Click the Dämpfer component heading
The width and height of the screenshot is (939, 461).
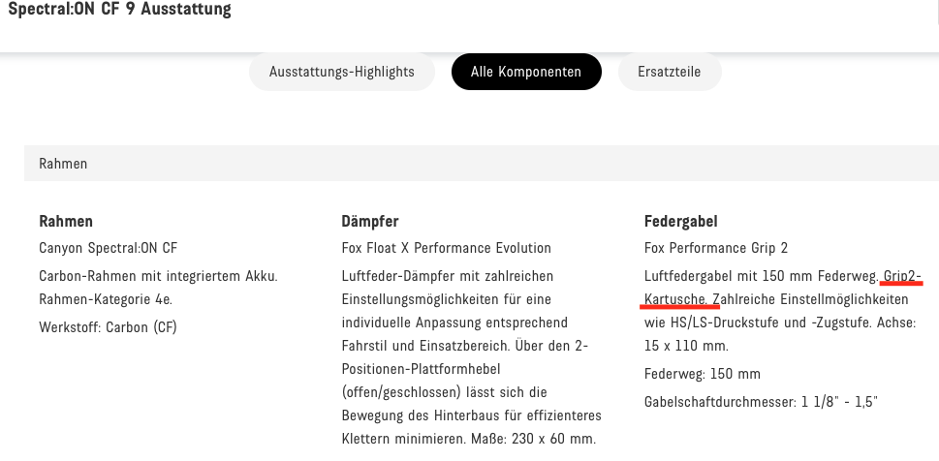[370, 222]
